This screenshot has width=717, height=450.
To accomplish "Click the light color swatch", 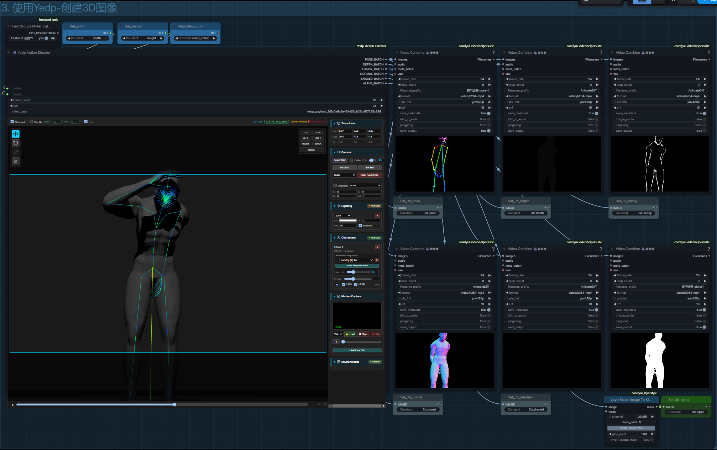I will (347, 221).
